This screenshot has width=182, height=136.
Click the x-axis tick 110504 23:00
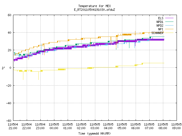(x=40, y=126)
